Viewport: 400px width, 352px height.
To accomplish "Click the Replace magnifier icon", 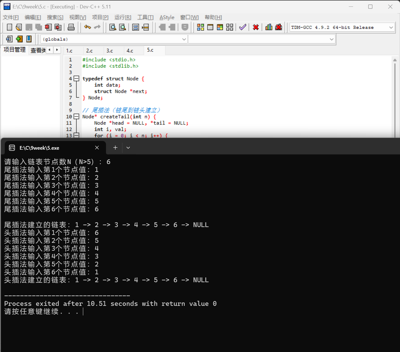I will (x=123, y=27).
